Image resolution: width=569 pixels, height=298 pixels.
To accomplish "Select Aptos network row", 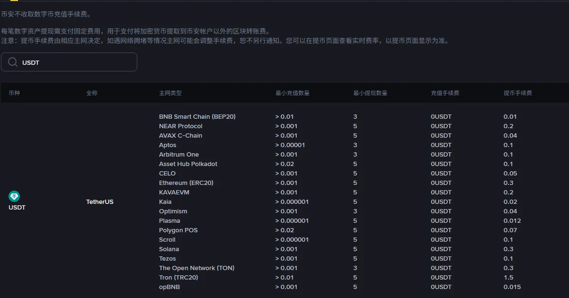I will 168,145.
